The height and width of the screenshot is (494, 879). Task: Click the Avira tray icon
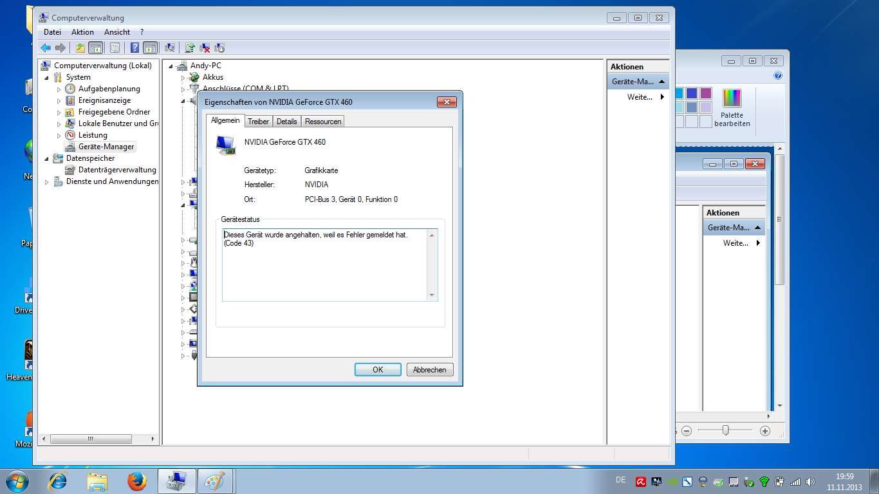(x=641, y=481)
